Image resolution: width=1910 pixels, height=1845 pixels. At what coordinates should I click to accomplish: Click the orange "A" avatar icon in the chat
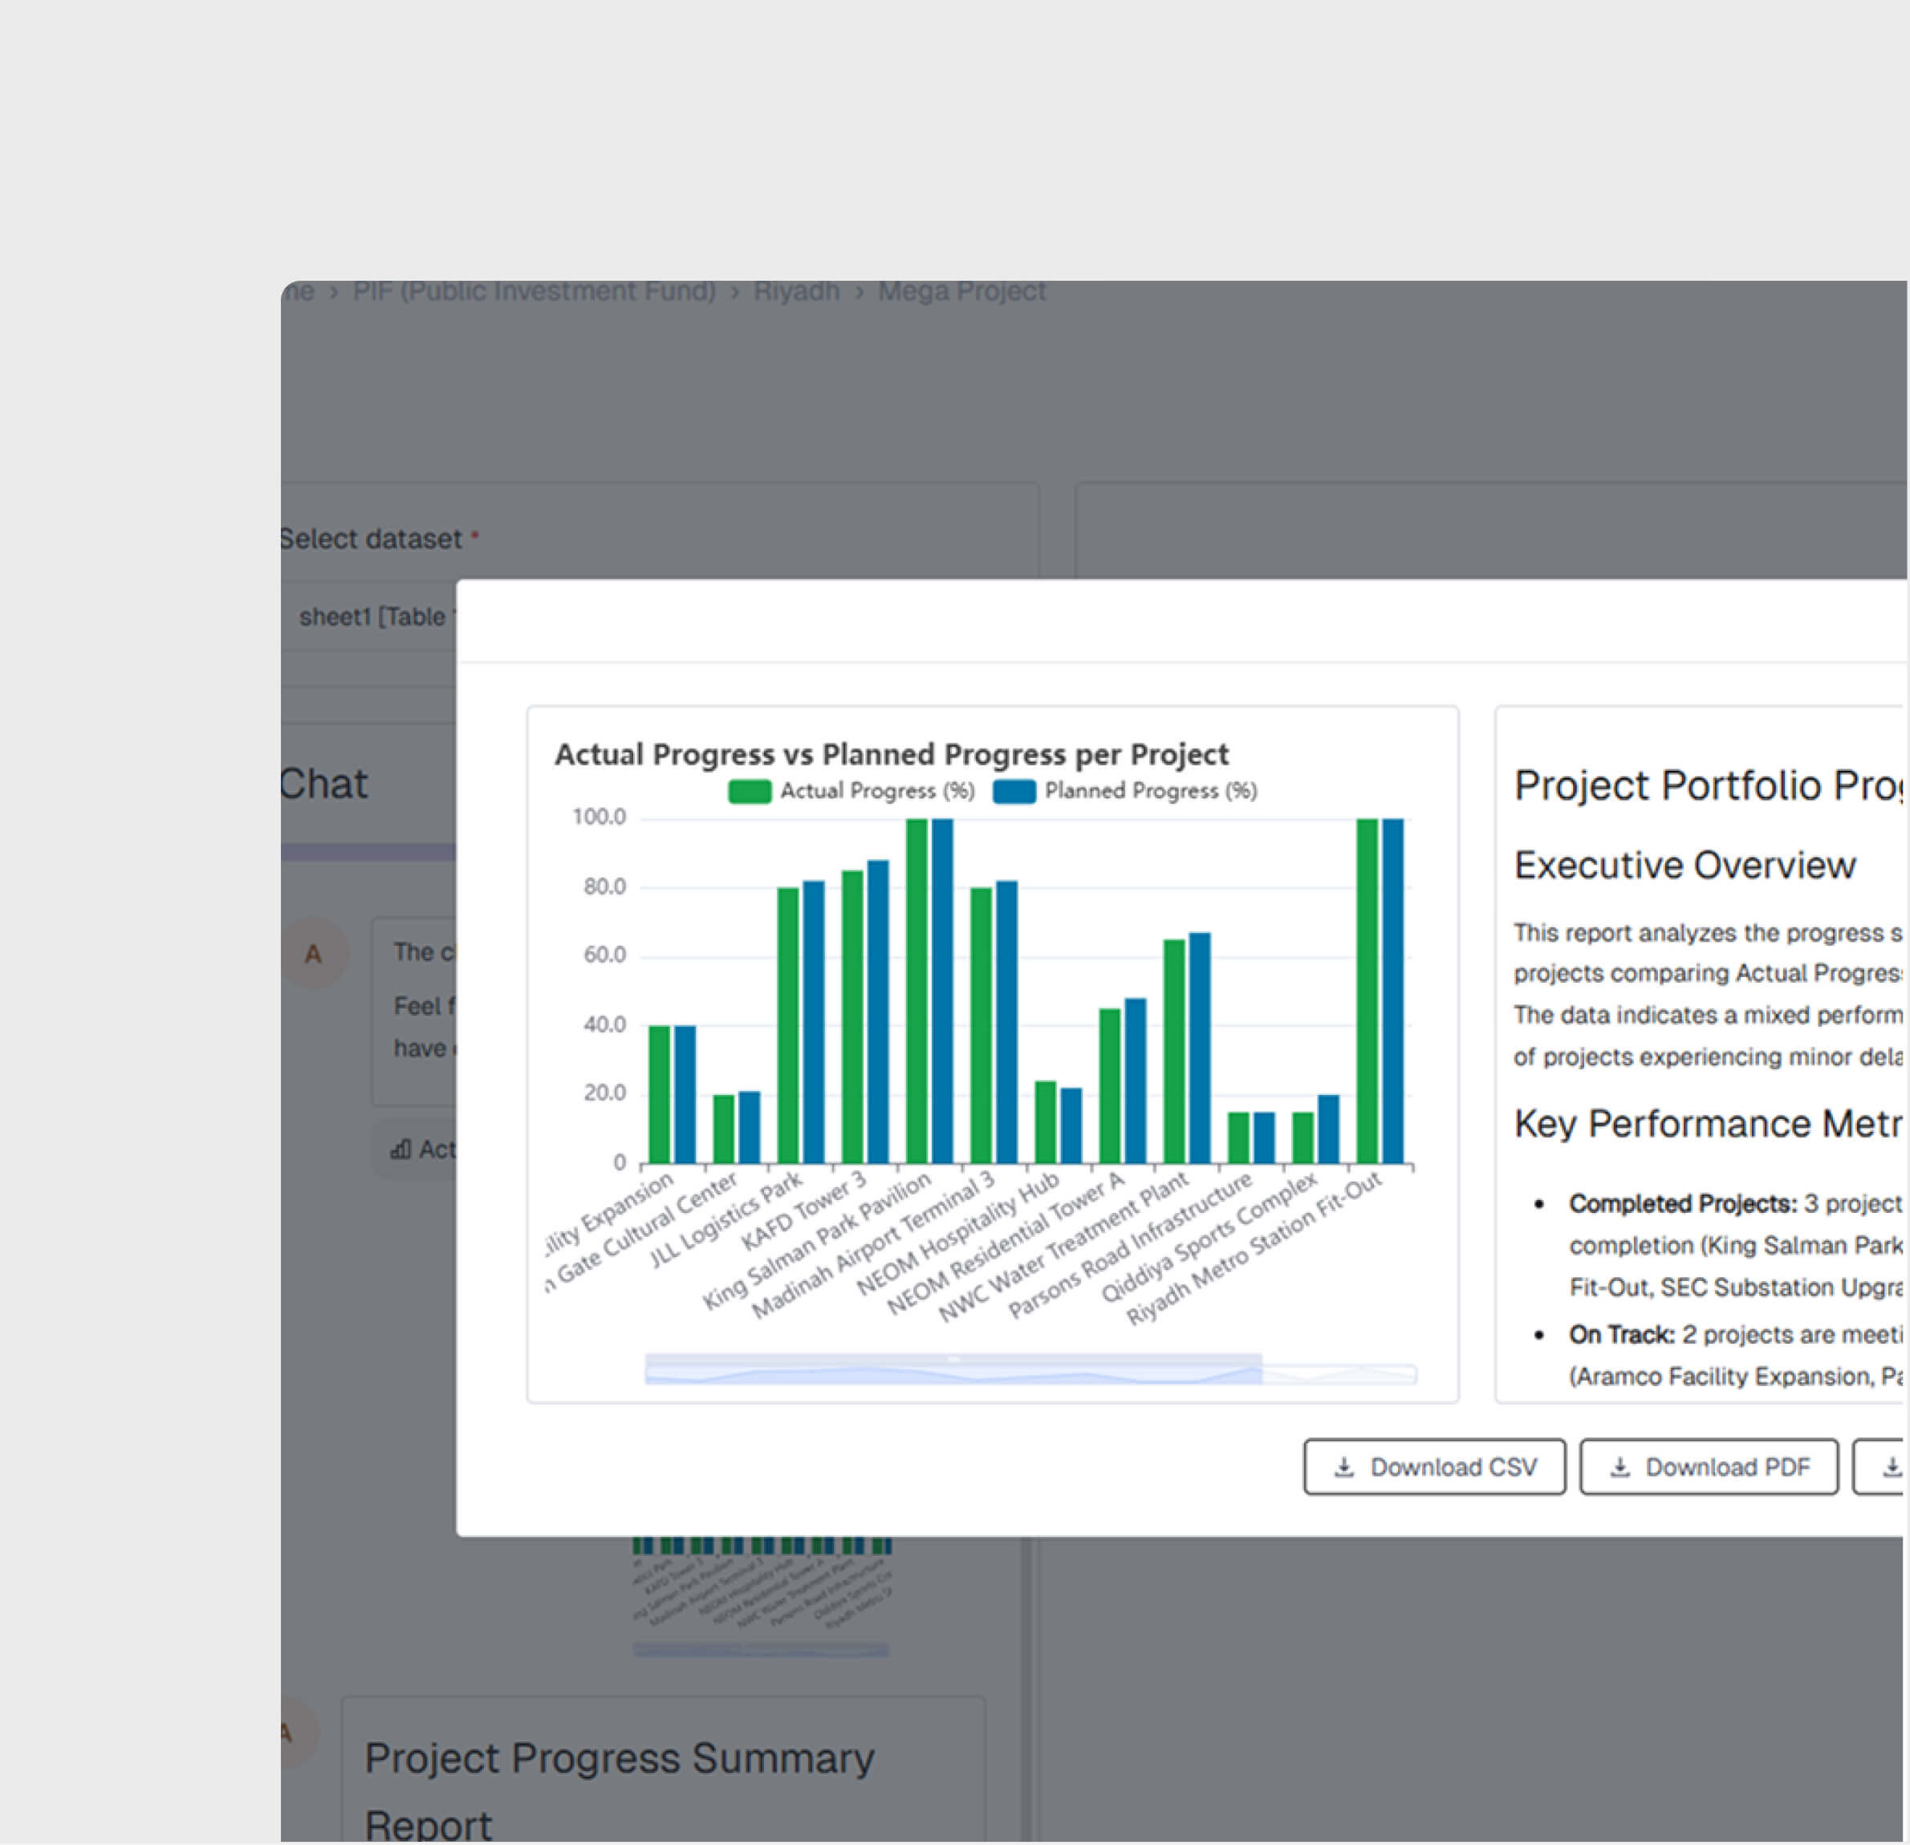click(314, 955)
